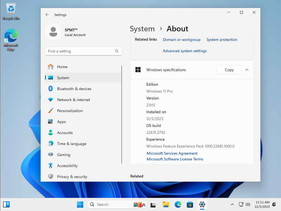This screenshot has width=281, height=211.
Task: Open the Domain or workgroup link
Action: (x=182, y=40)
